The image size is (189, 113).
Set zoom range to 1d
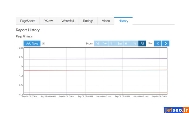[97, 44]
